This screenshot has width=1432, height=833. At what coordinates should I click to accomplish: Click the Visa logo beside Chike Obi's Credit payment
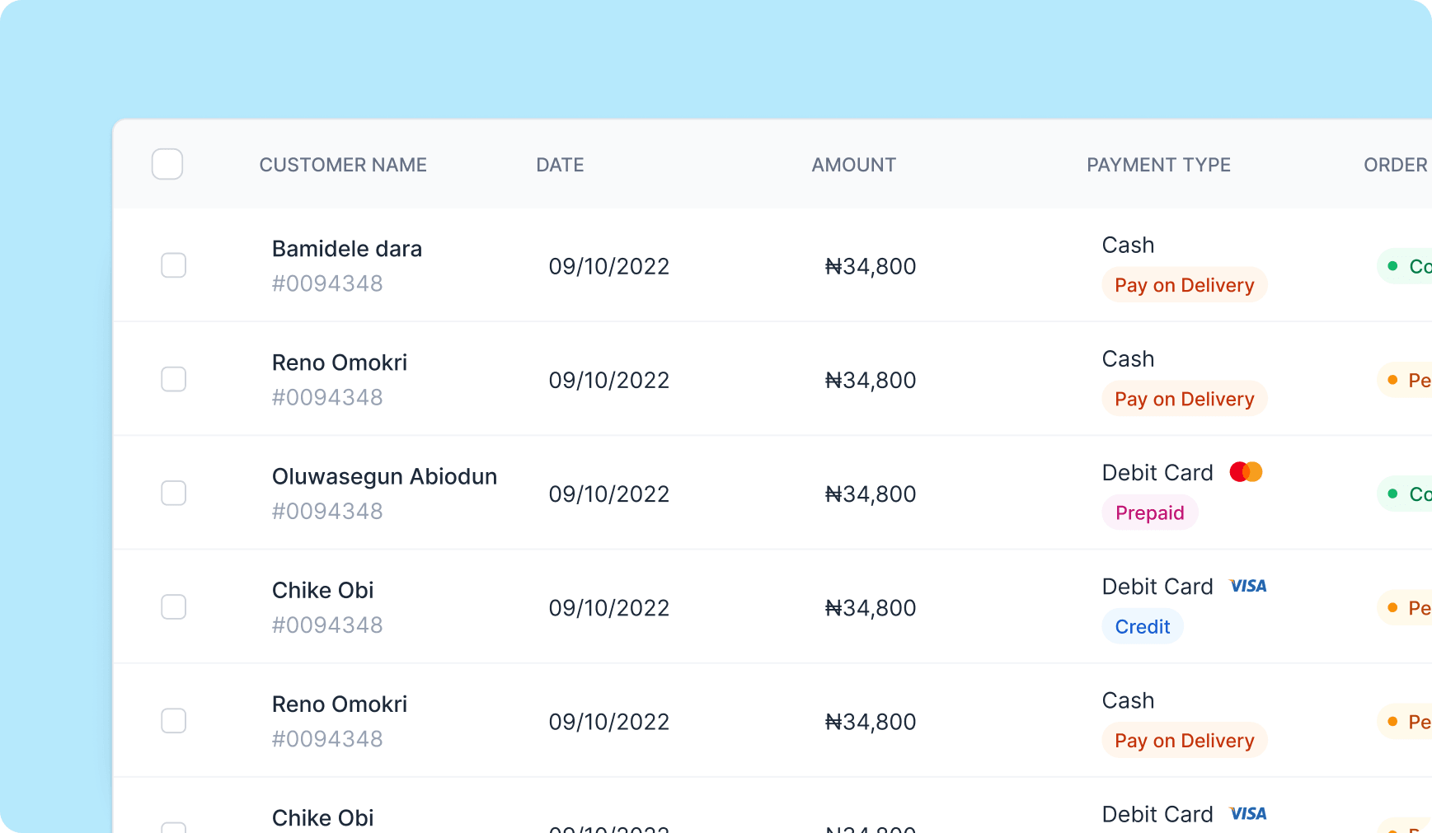coord(1248,586)
